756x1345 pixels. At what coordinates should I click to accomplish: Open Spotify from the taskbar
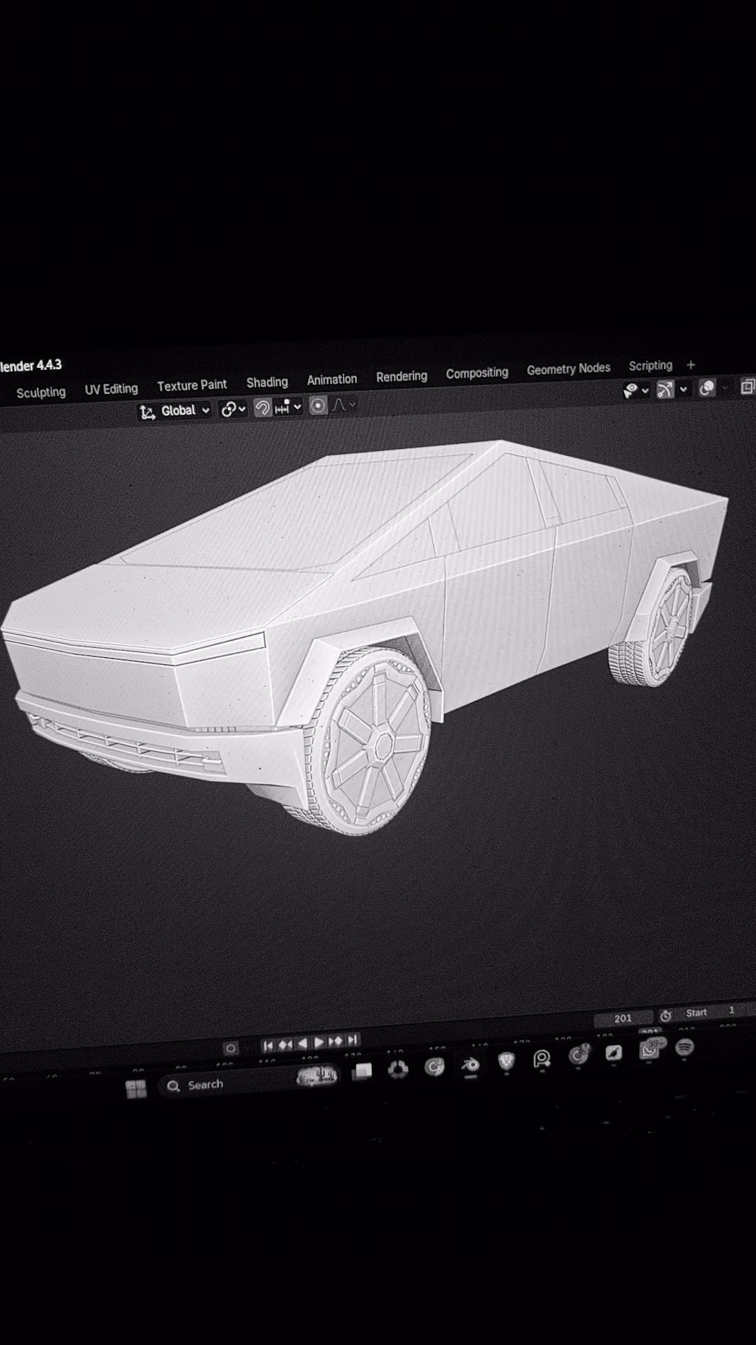coord(684,1048)
